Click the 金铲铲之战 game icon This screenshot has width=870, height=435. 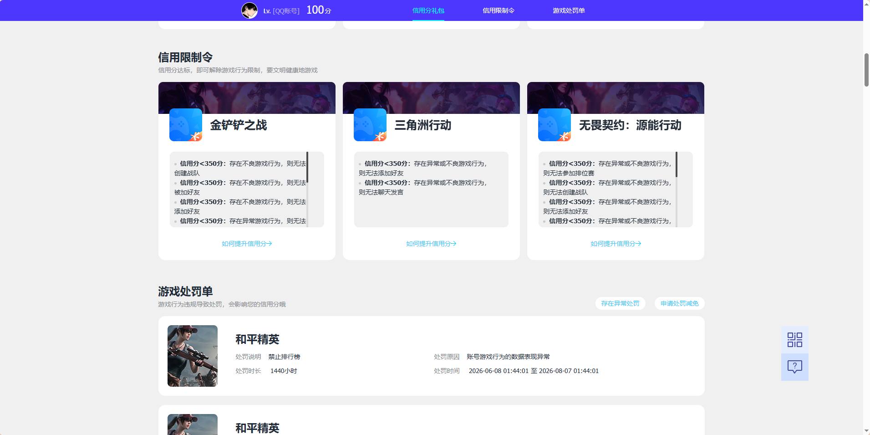pyautogui.click(x=186, y=125)
